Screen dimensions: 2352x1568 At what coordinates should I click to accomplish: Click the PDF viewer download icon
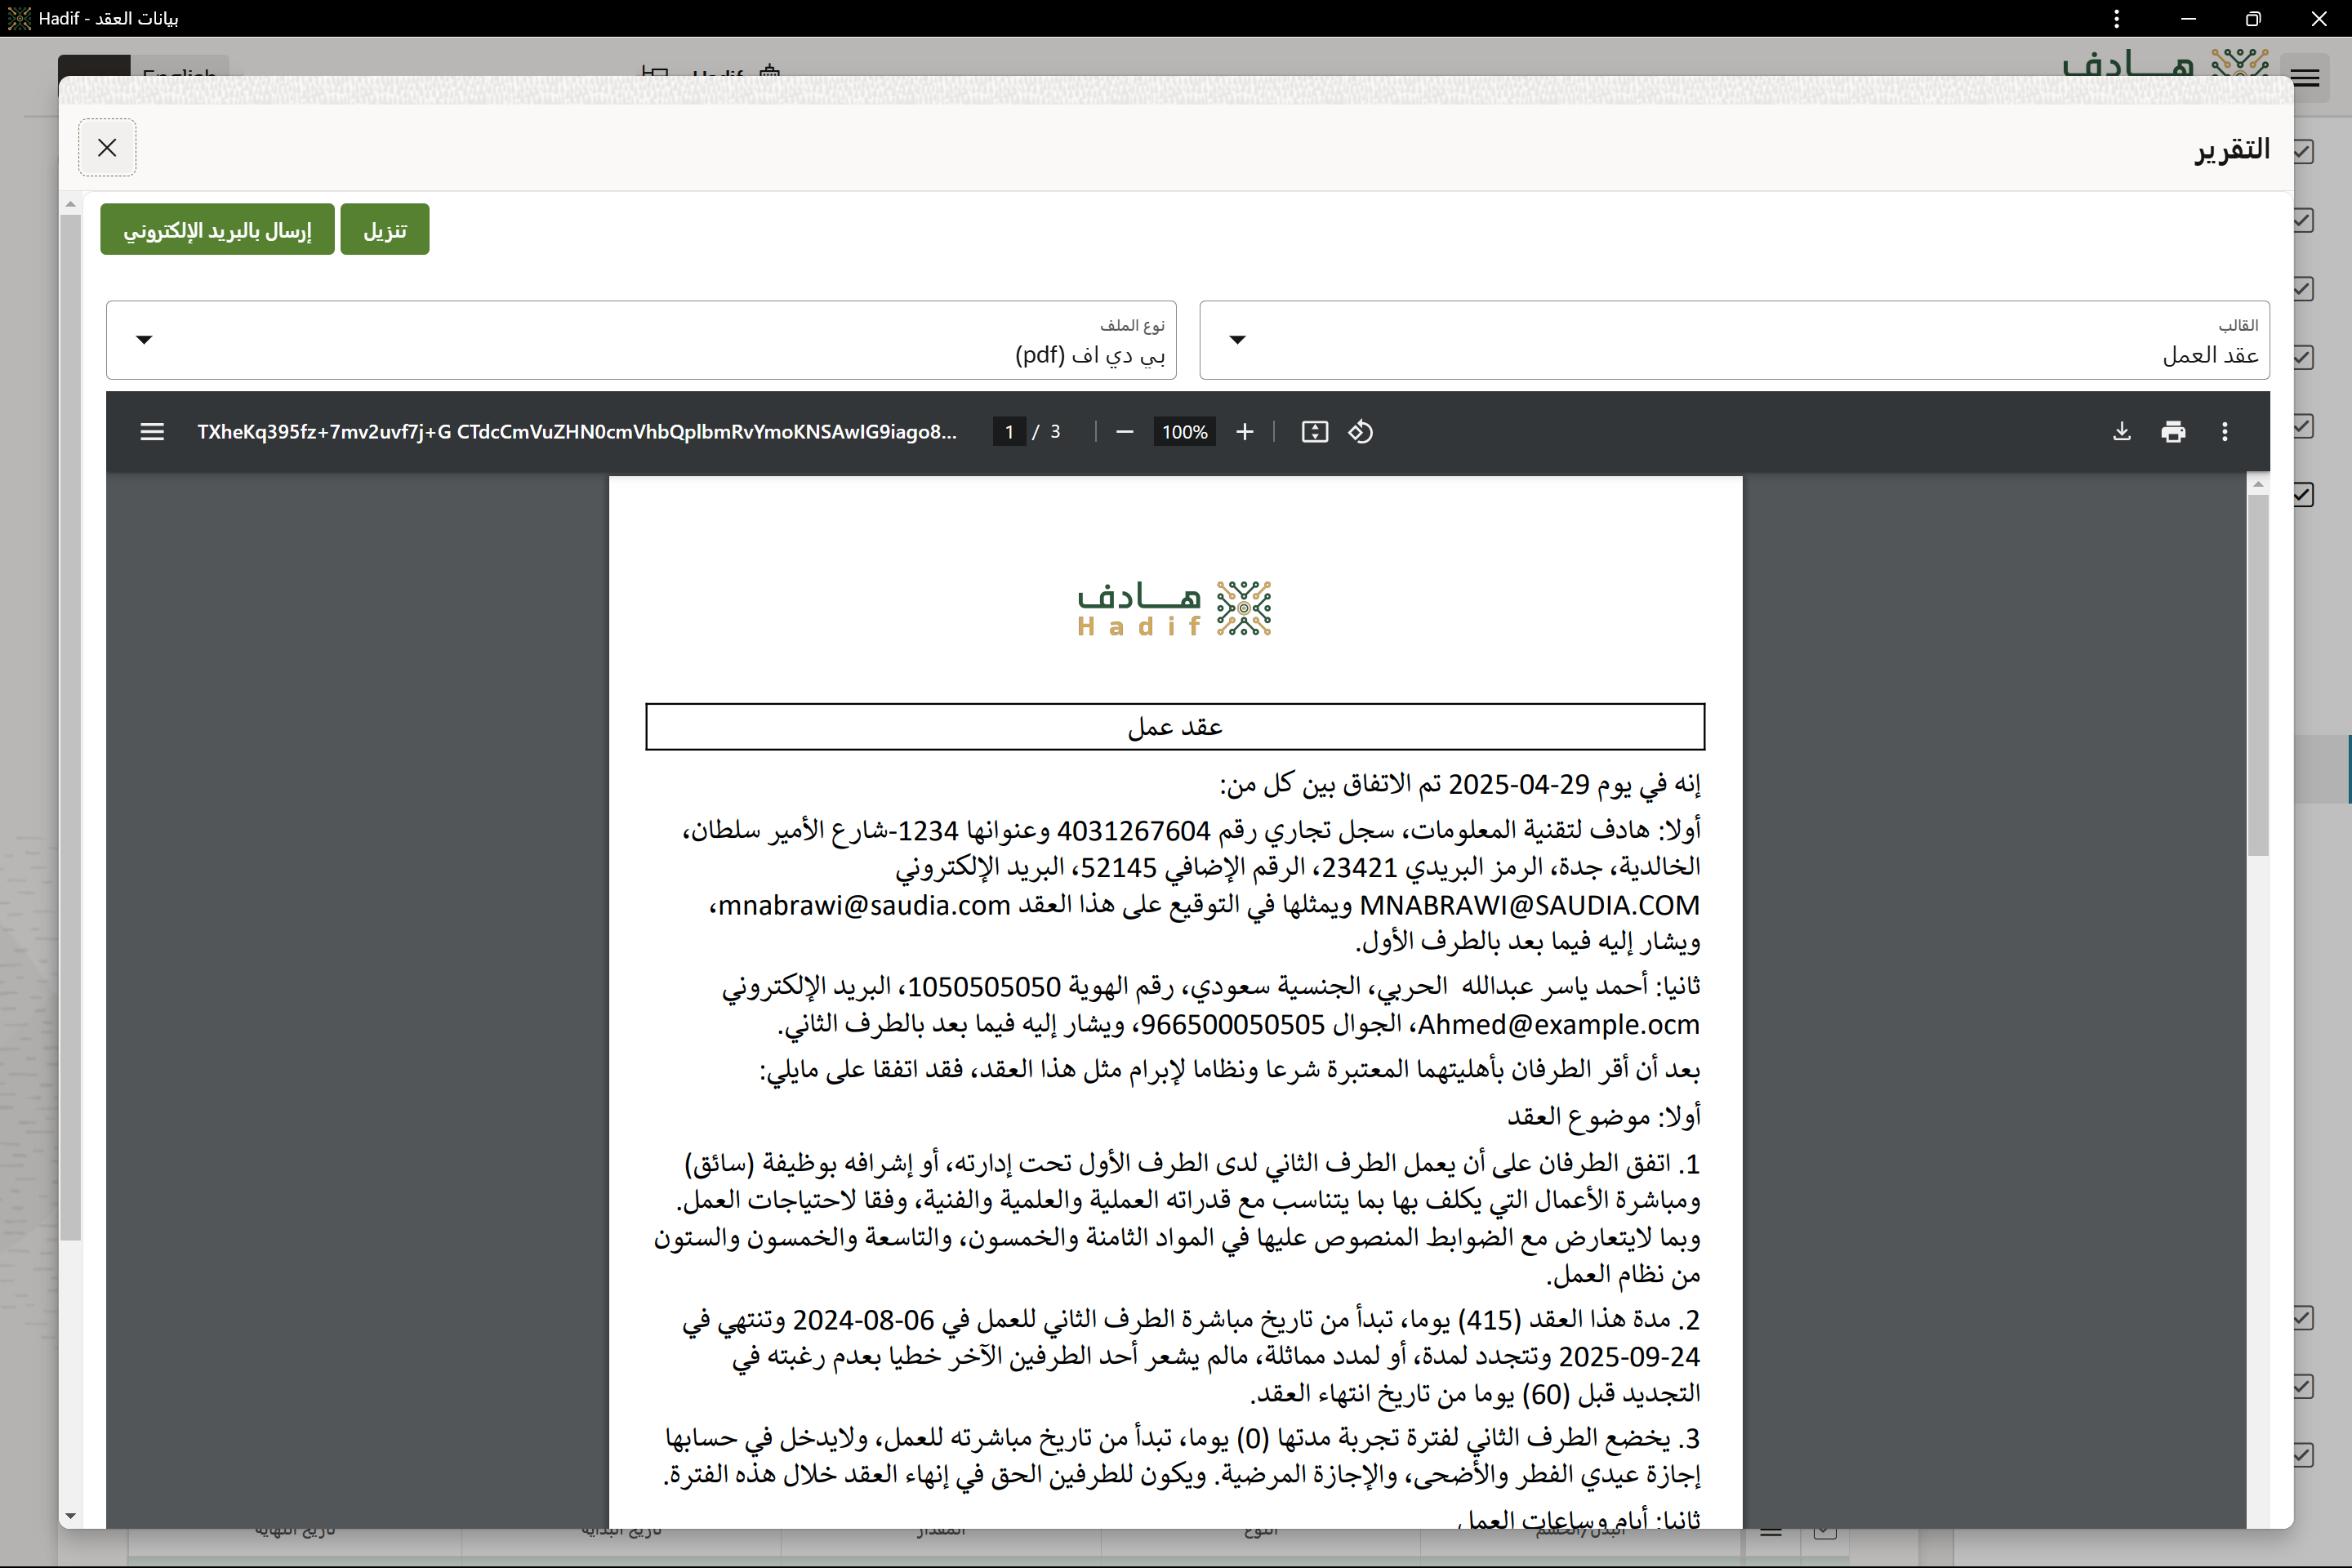pos(2121,432)
